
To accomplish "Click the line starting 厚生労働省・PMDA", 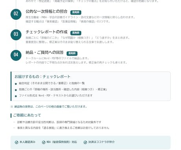I will pyautogui.click(x=80, y=17).
